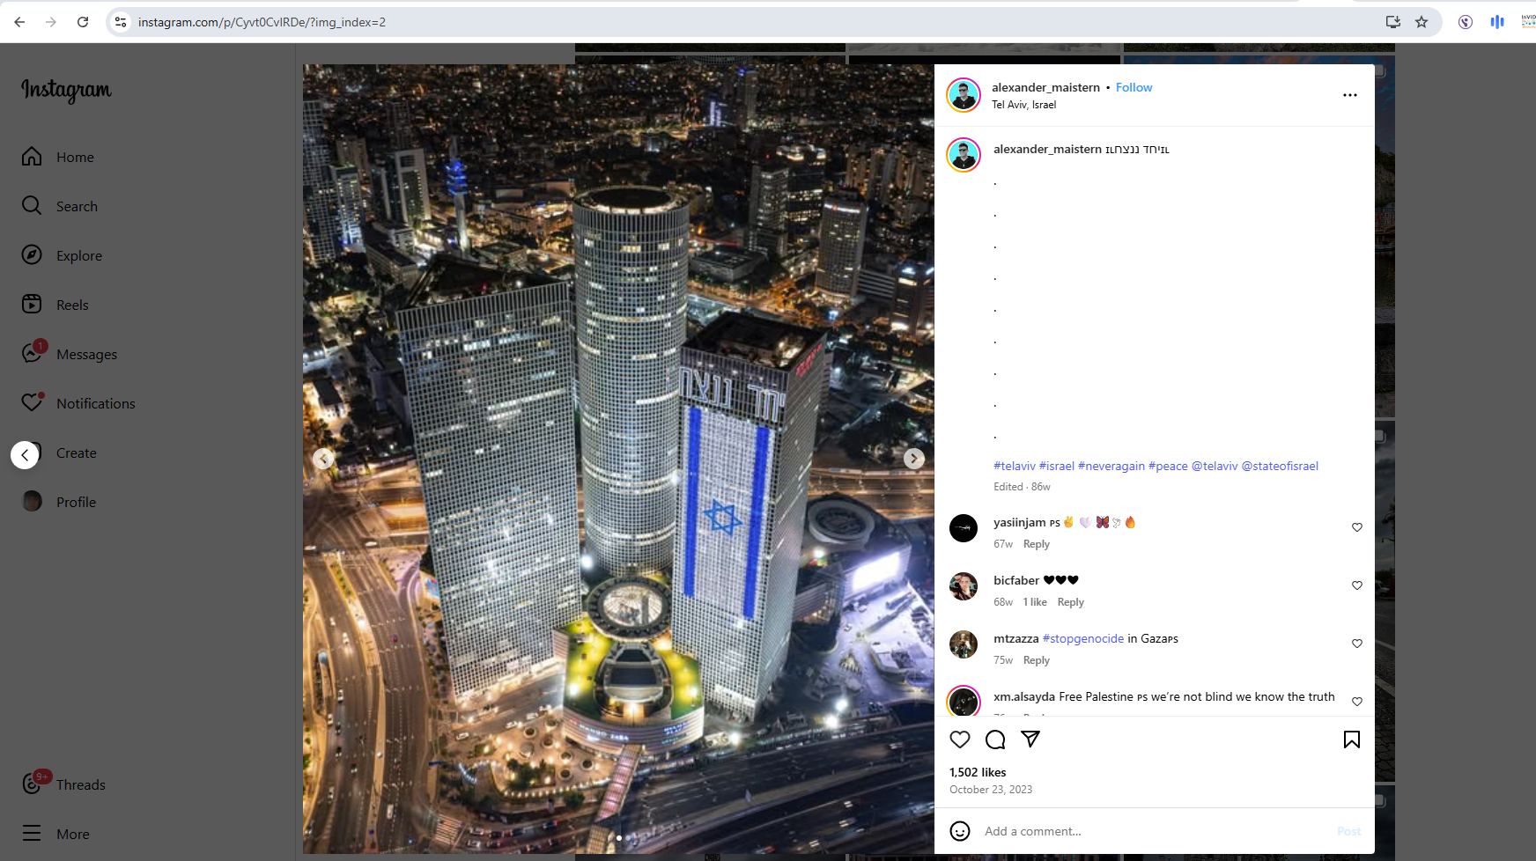This screenshot has height=861, width=1536.
Task: Open alexander_maistern profile from post header
Action: coord(1045,87)
